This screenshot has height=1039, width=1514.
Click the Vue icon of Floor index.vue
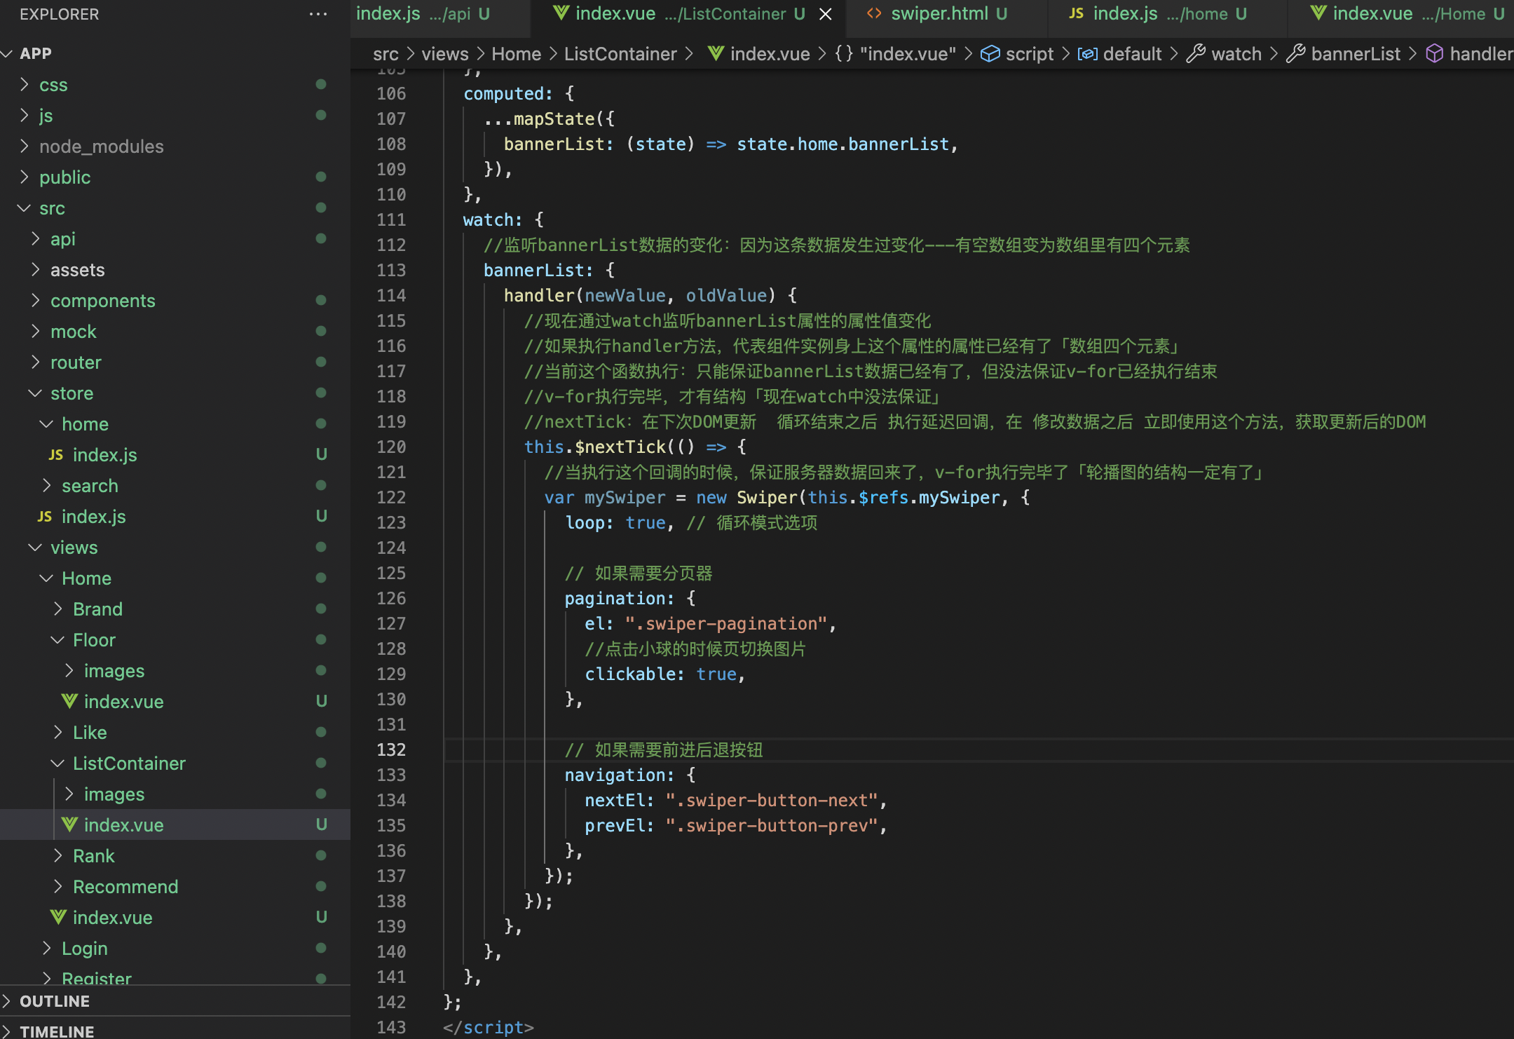(x=69, y=701)
